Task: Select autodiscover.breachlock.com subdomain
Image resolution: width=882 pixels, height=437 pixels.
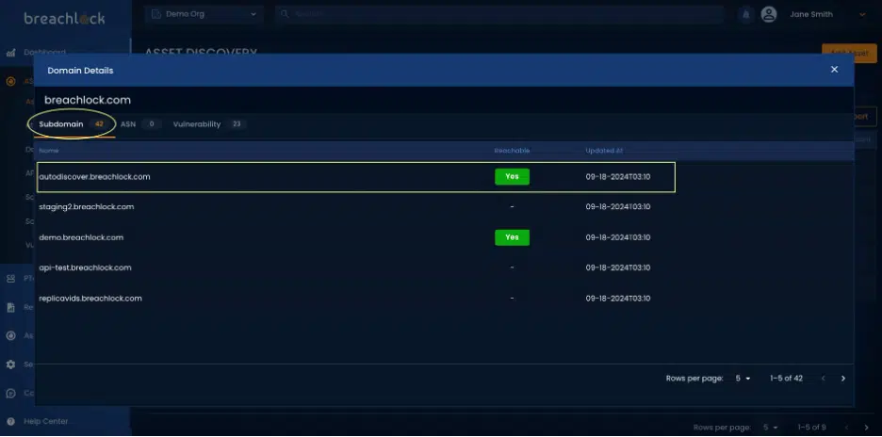Action: (x=94, y=177)
